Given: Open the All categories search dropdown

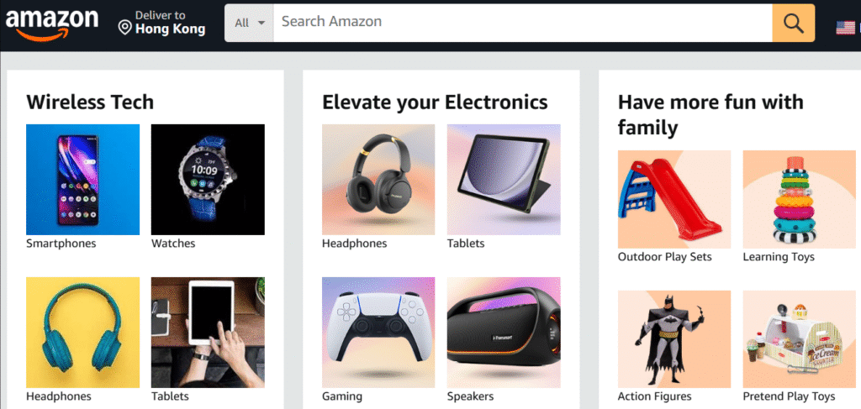Looking at the screenshot, I should click(x=249, y=23).
